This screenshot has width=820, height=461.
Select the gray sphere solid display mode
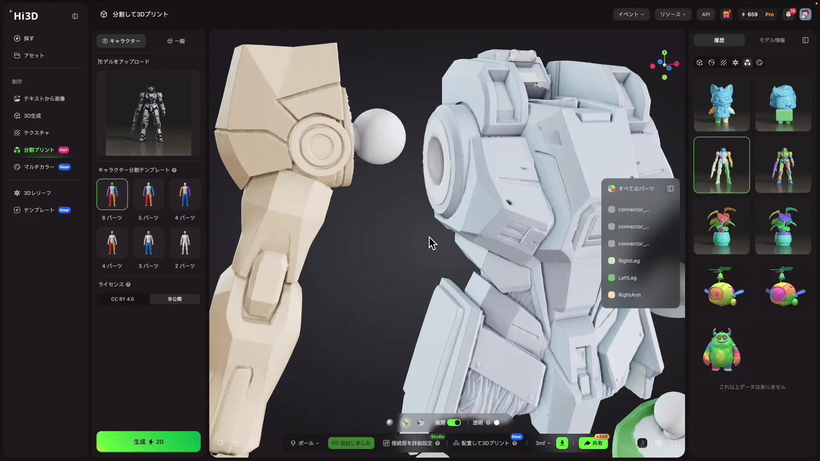[389, 423]
